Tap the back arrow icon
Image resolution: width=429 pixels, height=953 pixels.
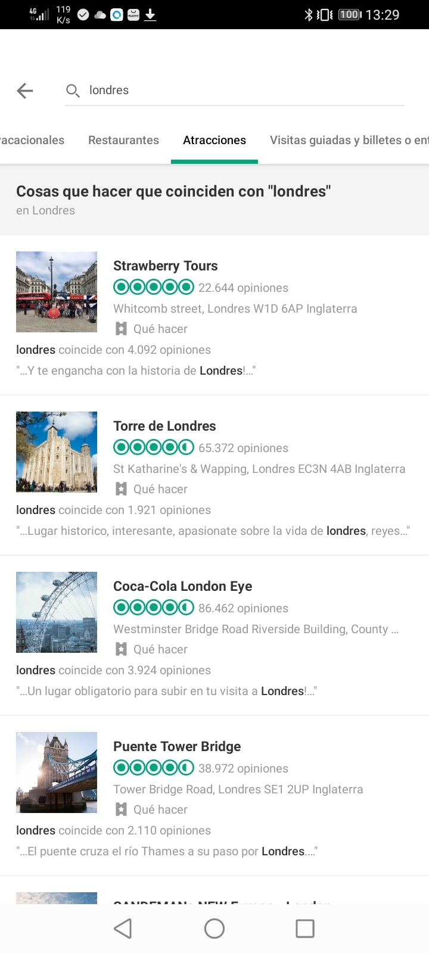pyautogui.click(x=25, y=91)
